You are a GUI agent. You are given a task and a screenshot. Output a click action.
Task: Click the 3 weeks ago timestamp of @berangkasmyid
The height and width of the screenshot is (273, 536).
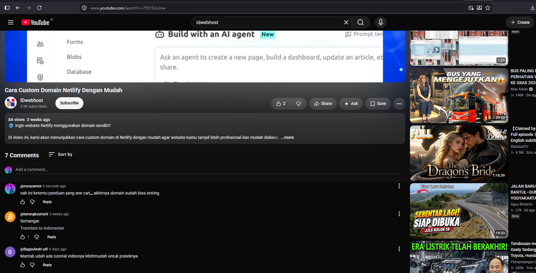(x=59, y=214)
